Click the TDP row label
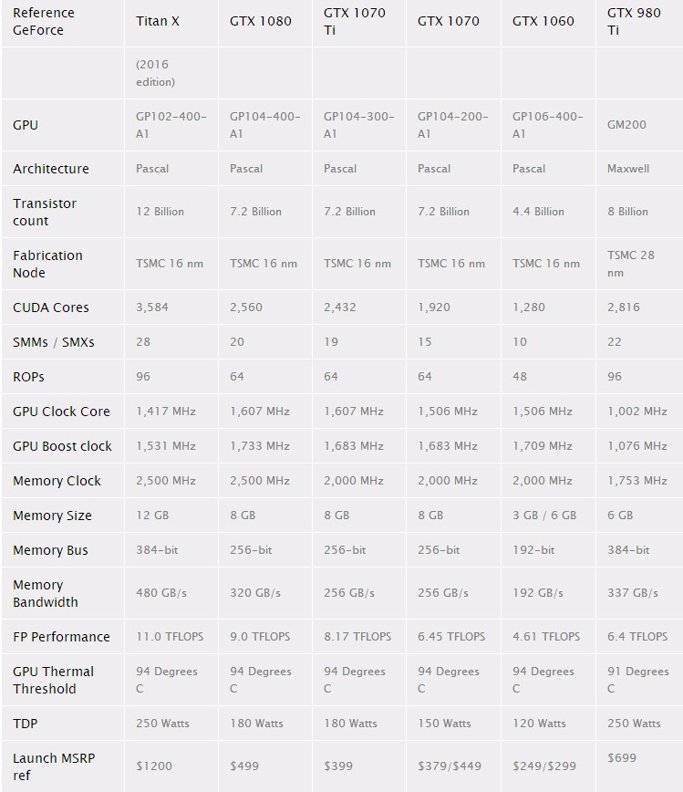This screenshot has height=792, width=683. click(26, 724)
